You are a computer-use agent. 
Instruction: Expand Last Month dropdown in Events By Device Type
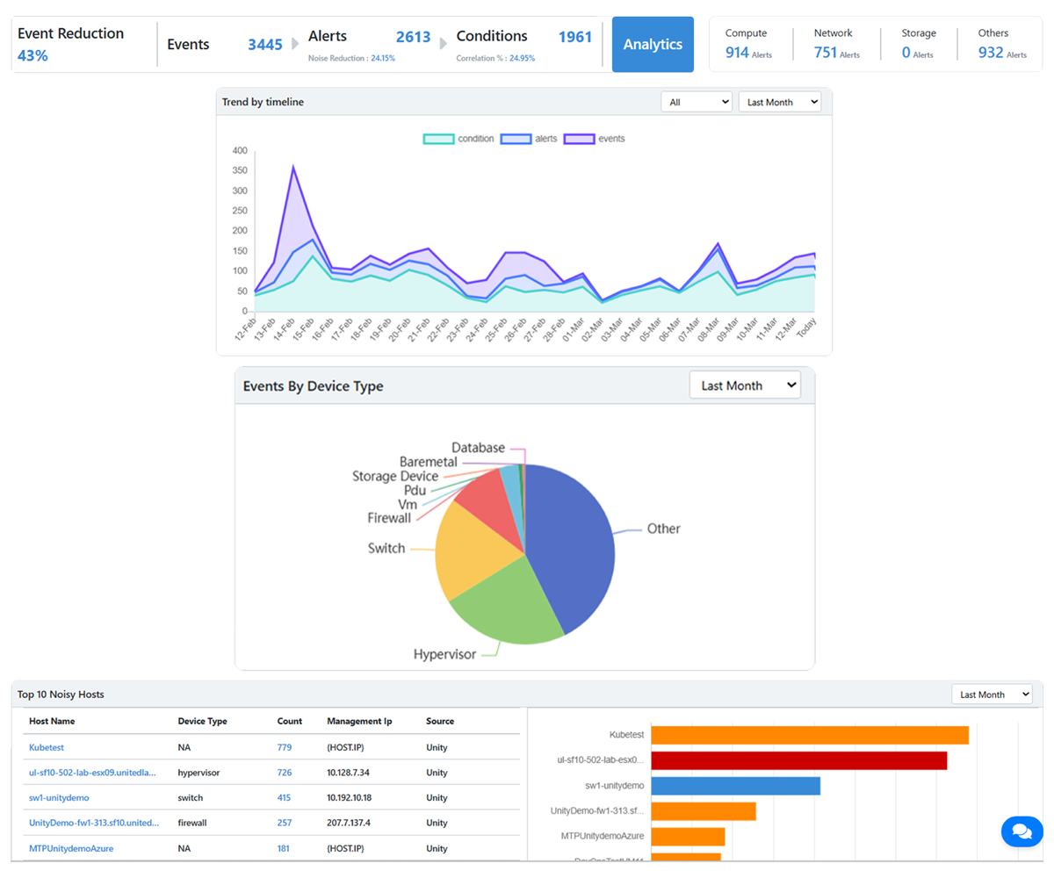pyautogui.click(x=745, y=385)
